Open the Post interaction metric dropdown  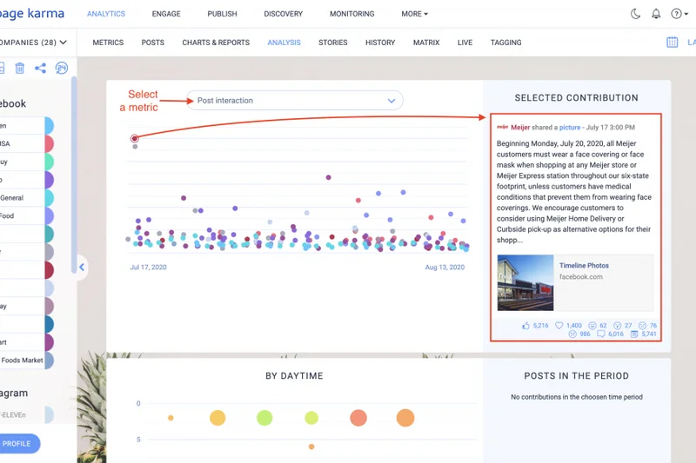click(x=294, y=101)
